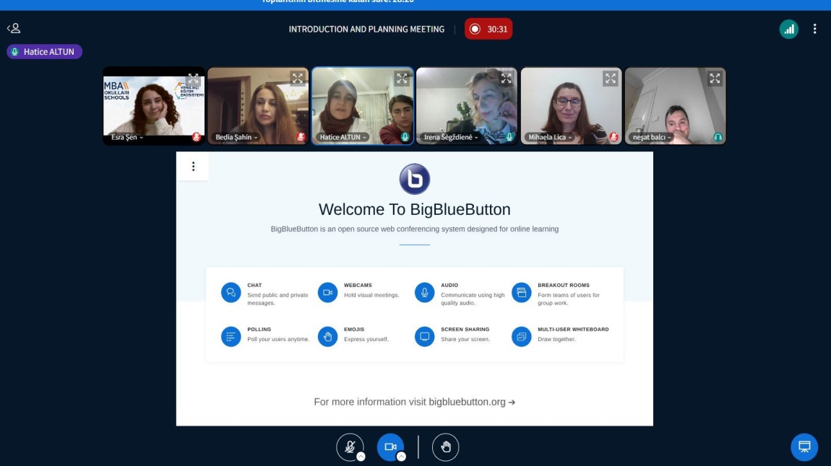The image size is (831, 466).
Task: Open webcam options arrow
Action: coord(402,457)
